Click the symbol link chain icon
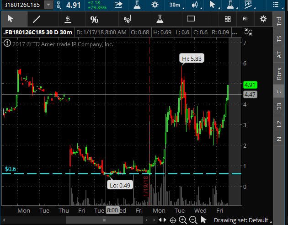The image size is (288, 225). coord(59,5)
